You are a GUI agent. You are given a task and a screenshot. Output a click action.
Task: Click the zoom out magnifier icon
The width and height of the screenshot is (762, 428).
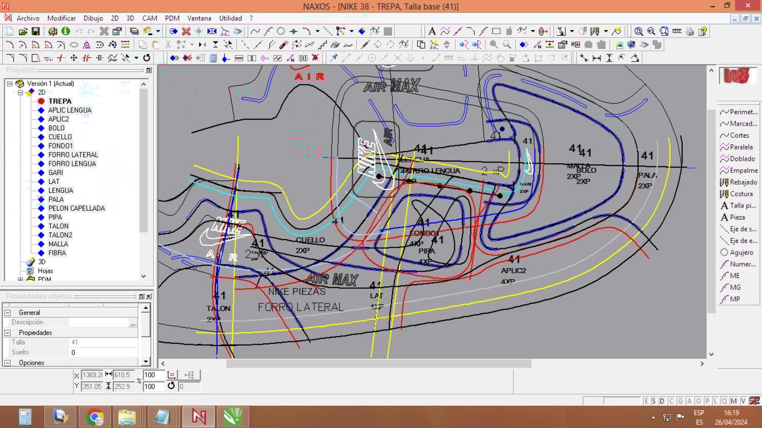pyautogui.click(x=651, y=31)
